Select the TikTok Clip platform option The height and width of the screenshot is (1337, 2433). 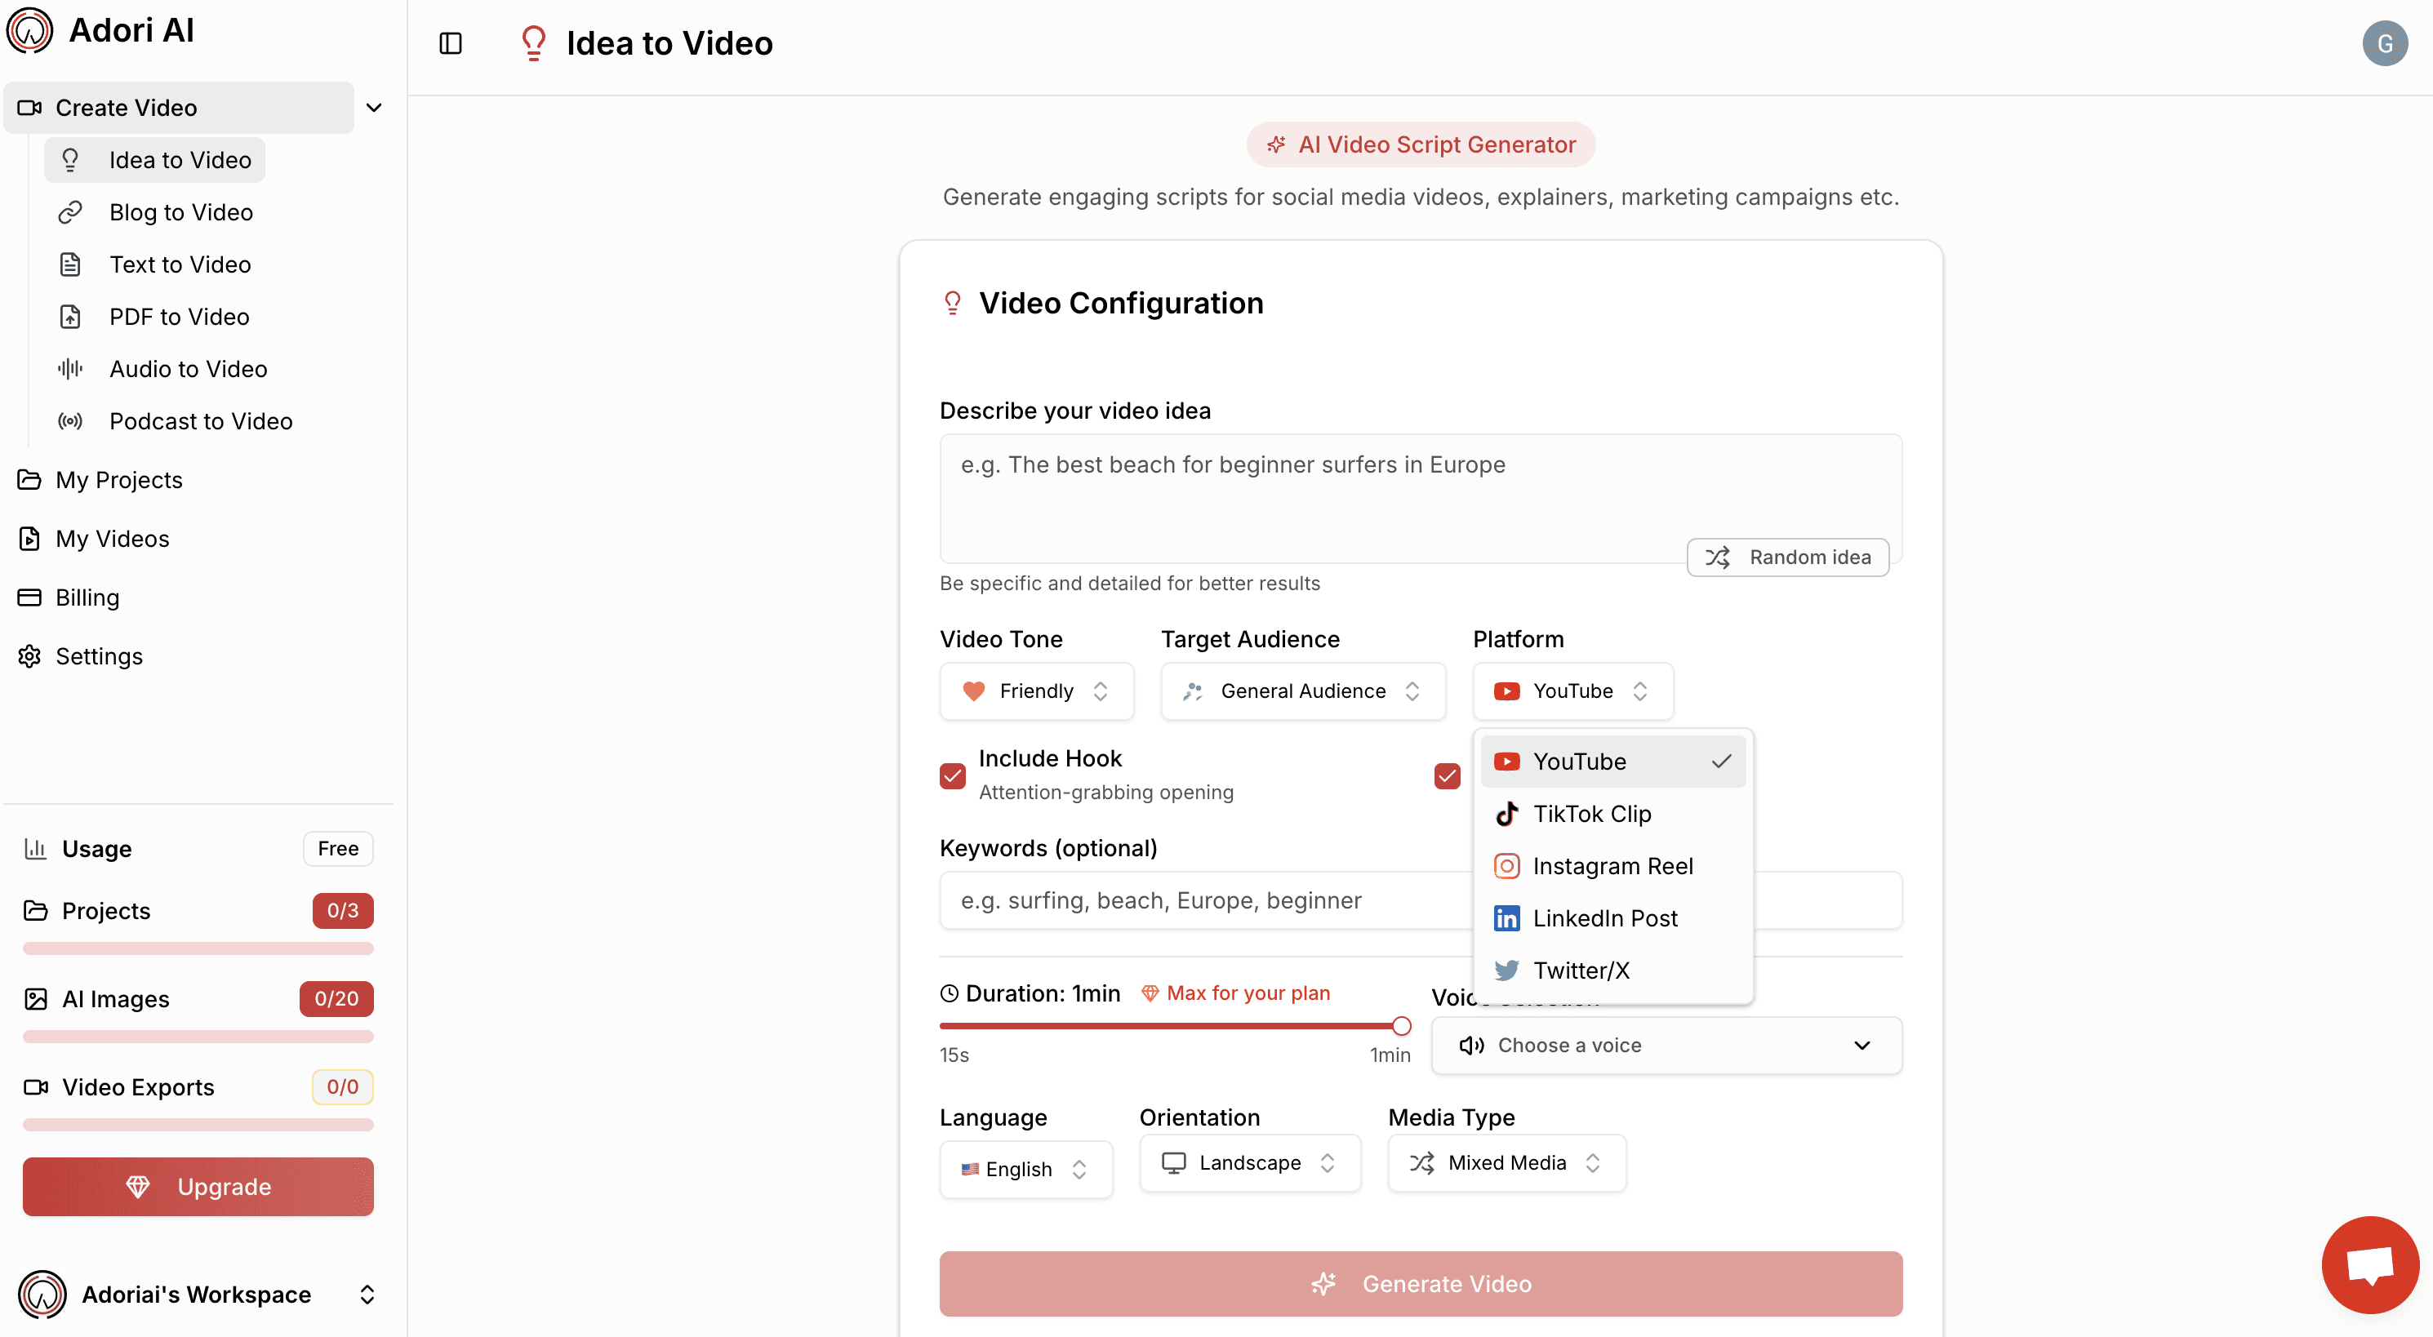[1591, 813]
